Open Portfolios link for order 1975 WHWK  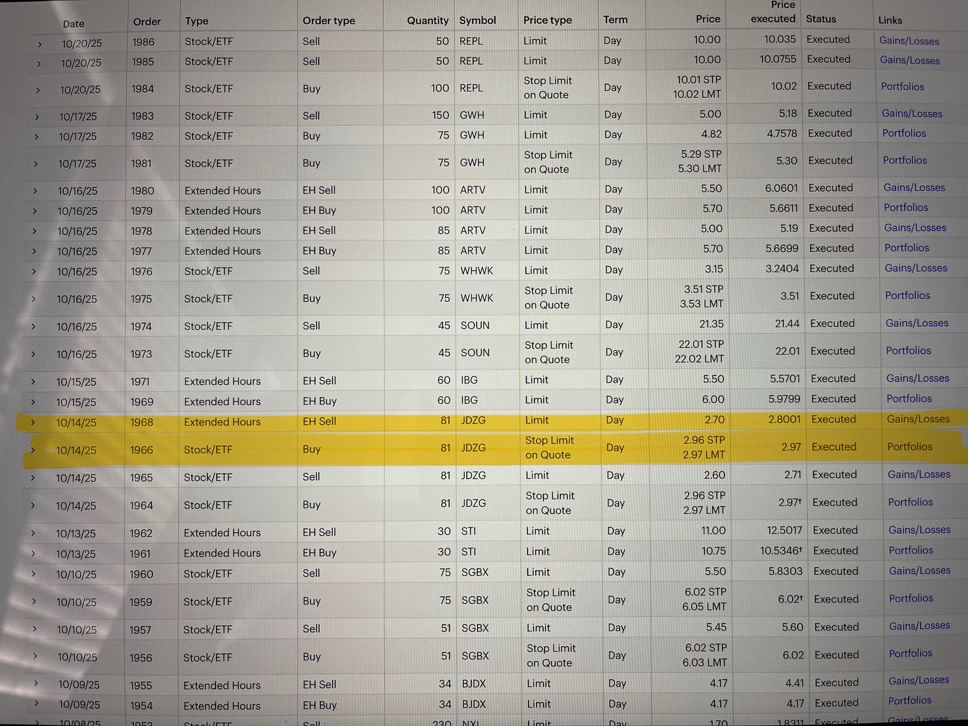click(x=907, y=296)
